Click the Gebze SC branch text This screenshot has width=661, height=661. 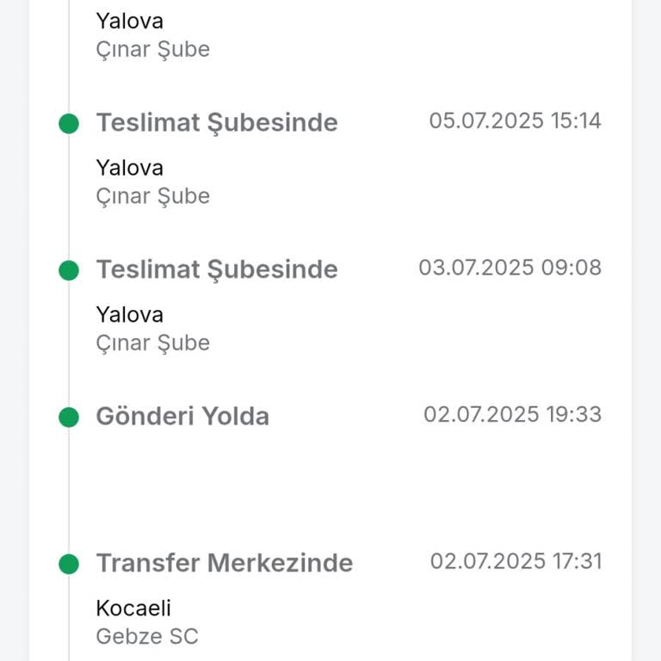pos(147,637)
